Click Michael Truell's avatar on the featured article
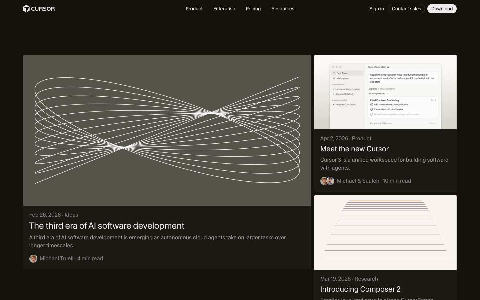This screenshot has width=480, height=300. coord(33,258)
